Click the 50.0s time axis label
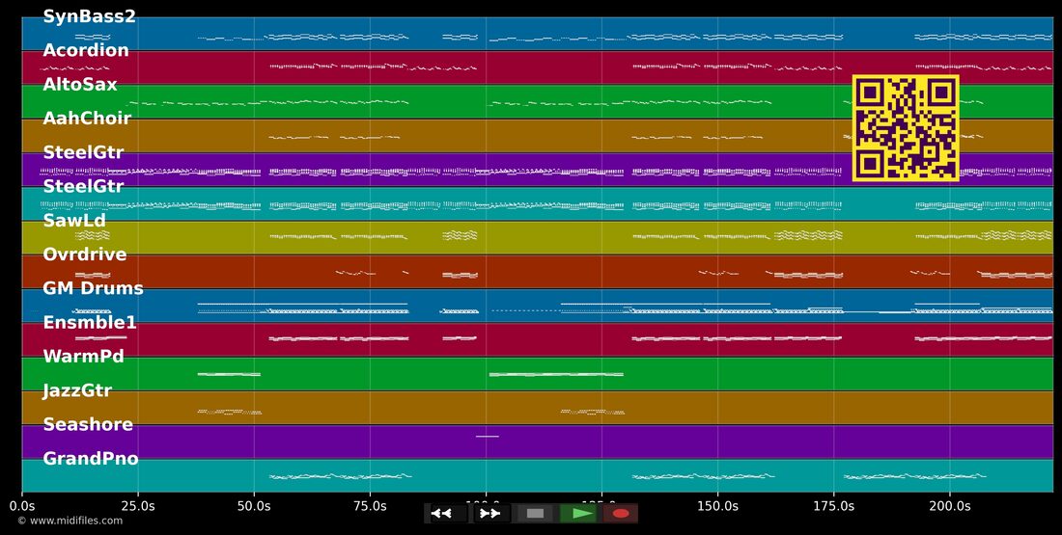This screenshot has height=535, width=1062. pos(254,505)
